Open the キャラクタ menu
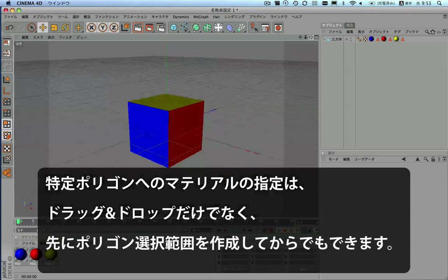 [x=160, y=17]
